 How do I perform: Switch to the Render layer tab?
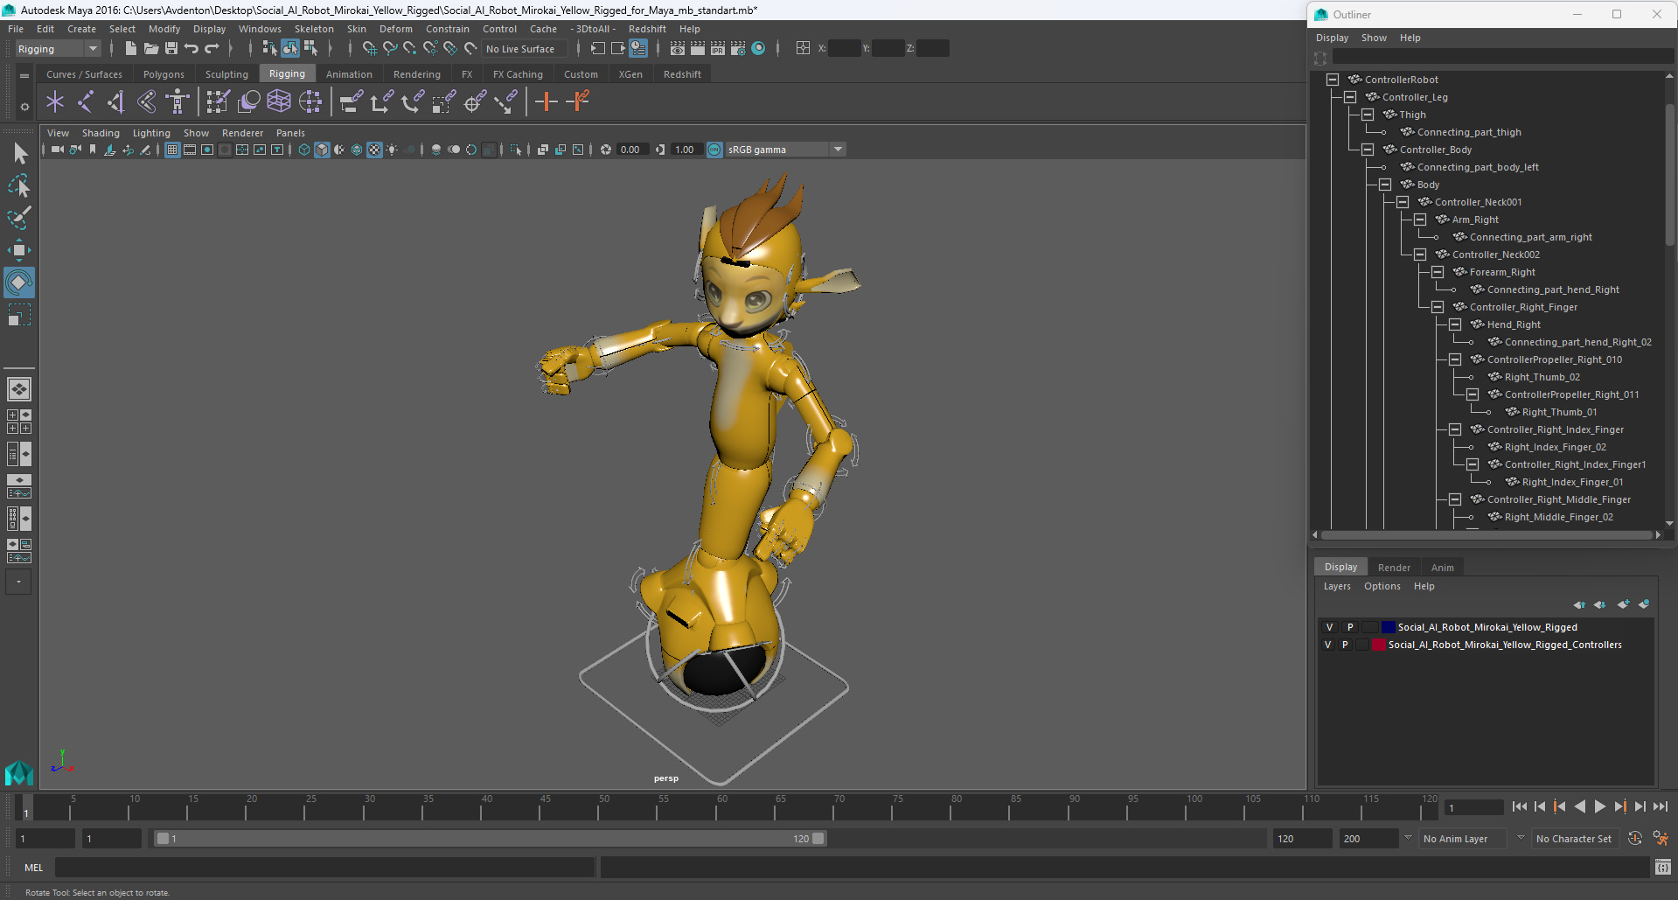(1394, 568)
